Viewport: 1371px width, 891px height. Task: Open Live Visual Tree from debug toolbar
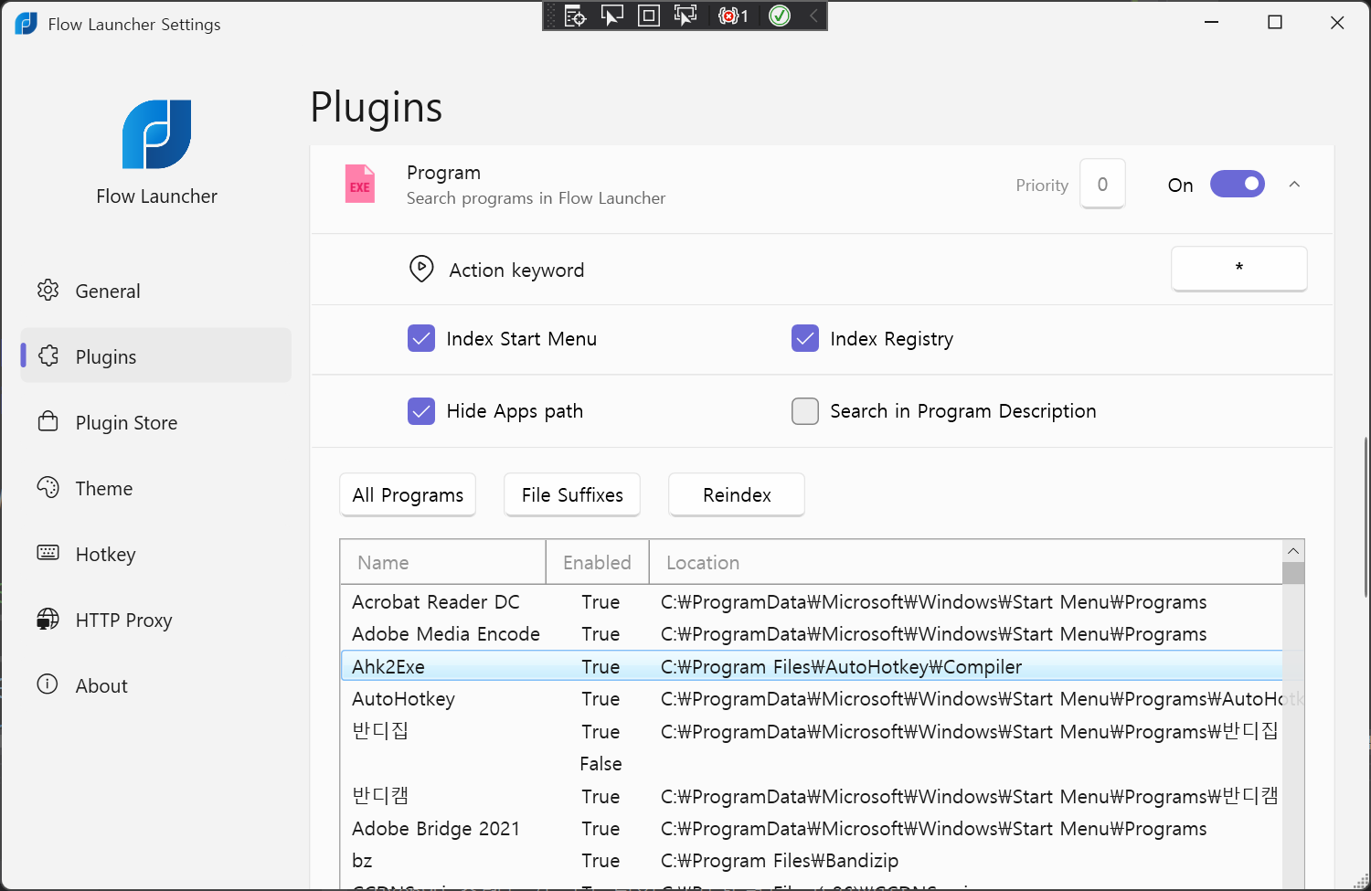pos(575,16)
